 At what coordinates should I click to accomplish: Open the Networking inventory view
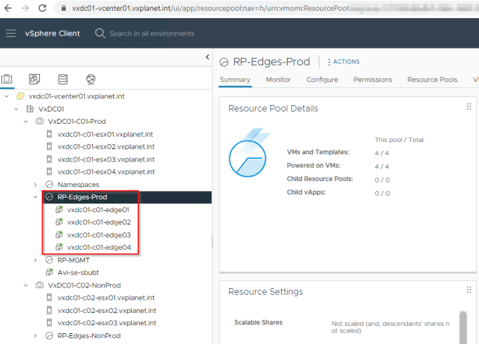[91, 79]
